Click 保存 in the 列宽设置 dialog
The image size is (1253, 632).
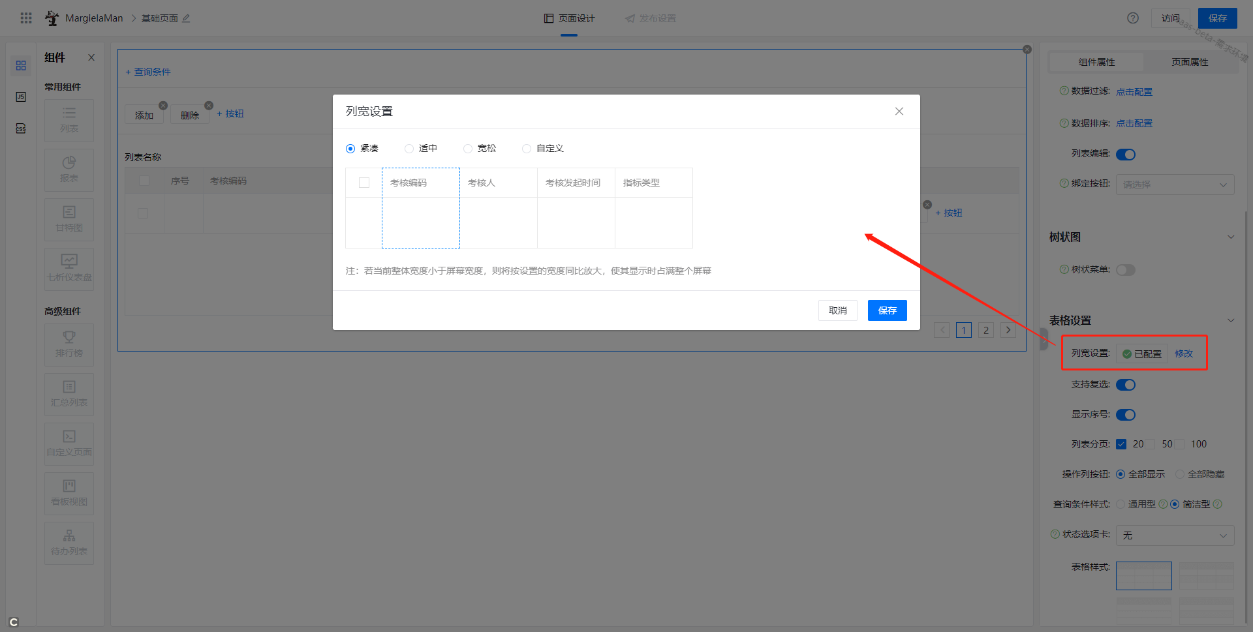pyautogui.click(x=888, y=310)
